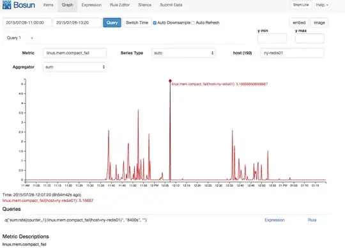Click the peak data point marker on graph

(170, 81)
